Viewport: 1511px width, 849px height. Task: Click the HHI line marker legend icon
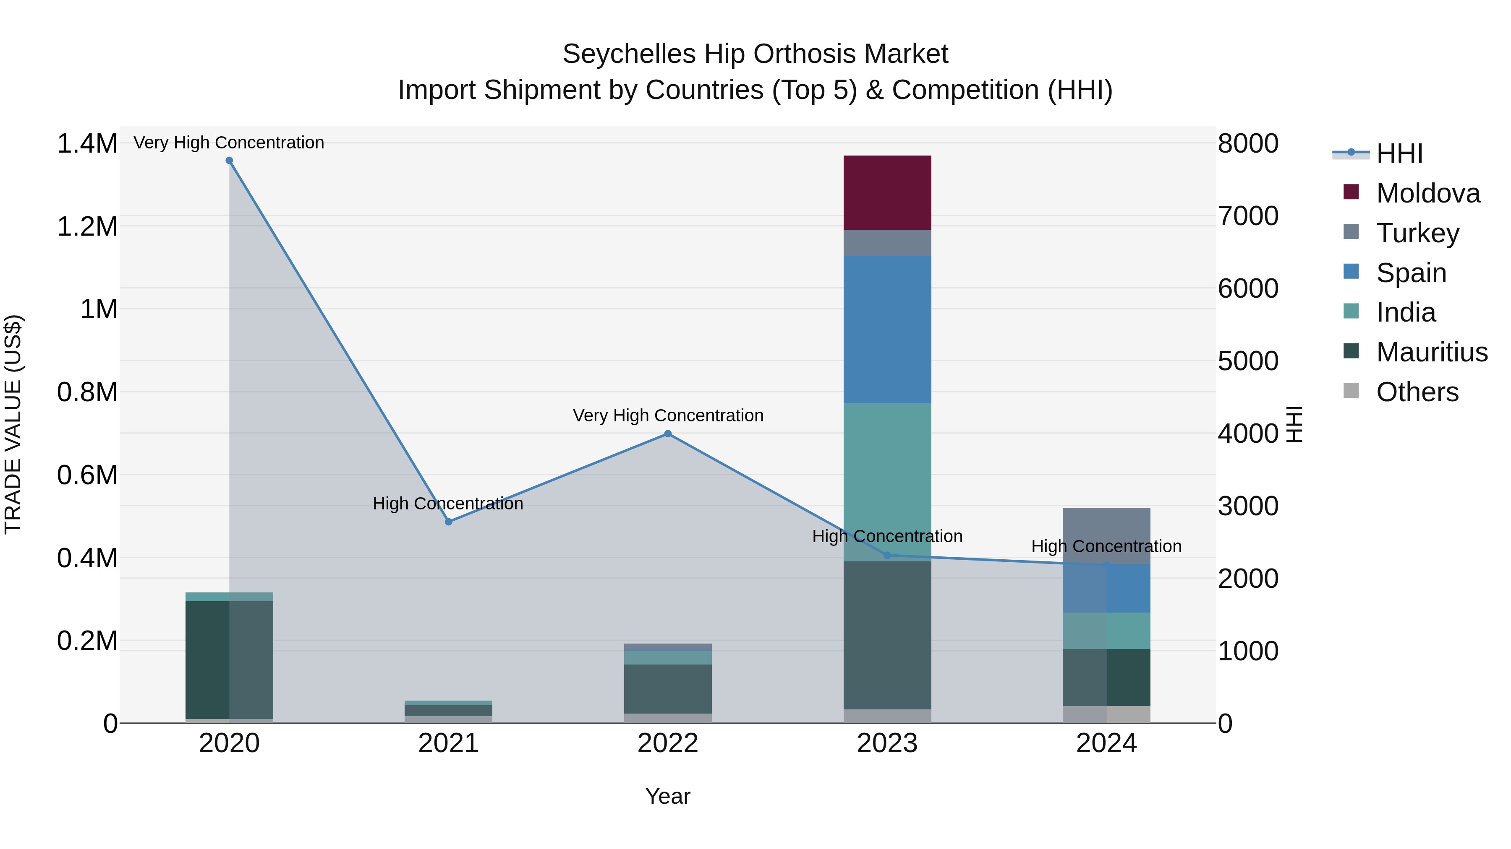click(x=1351, y=152)
